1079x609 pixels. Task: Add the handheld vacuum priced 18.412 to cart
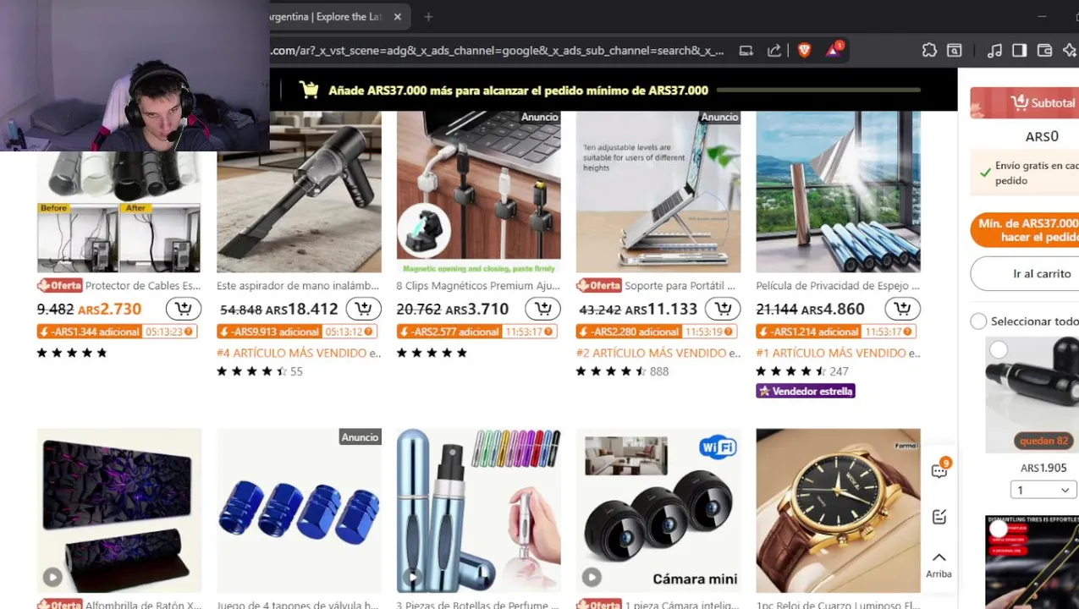363,309
